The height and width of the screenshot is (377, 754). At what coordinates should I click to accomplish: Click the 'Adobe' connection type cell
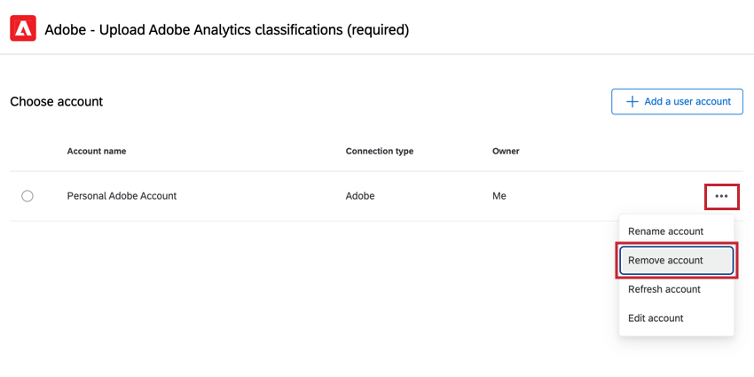[x=360, y=196]
